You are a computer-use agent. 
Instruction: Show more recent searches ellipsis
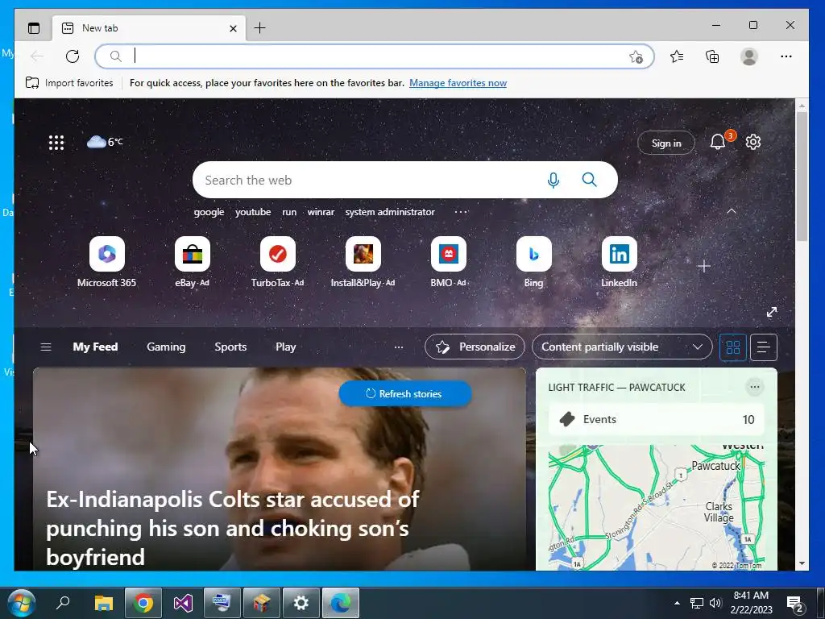click(461, 212)
